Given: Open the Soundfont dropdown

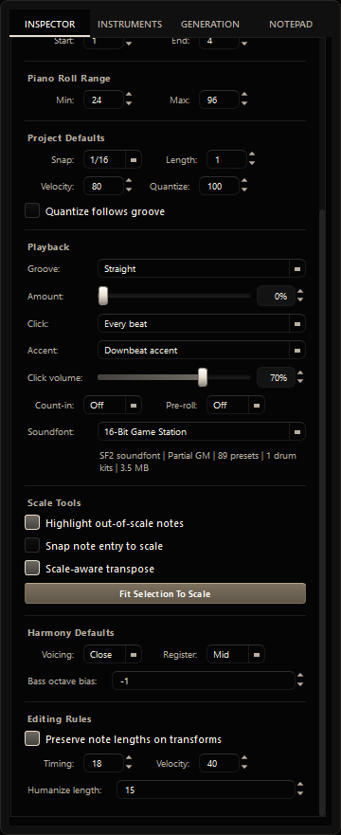Looking at the screenshot, I should [x=202, y=432].
